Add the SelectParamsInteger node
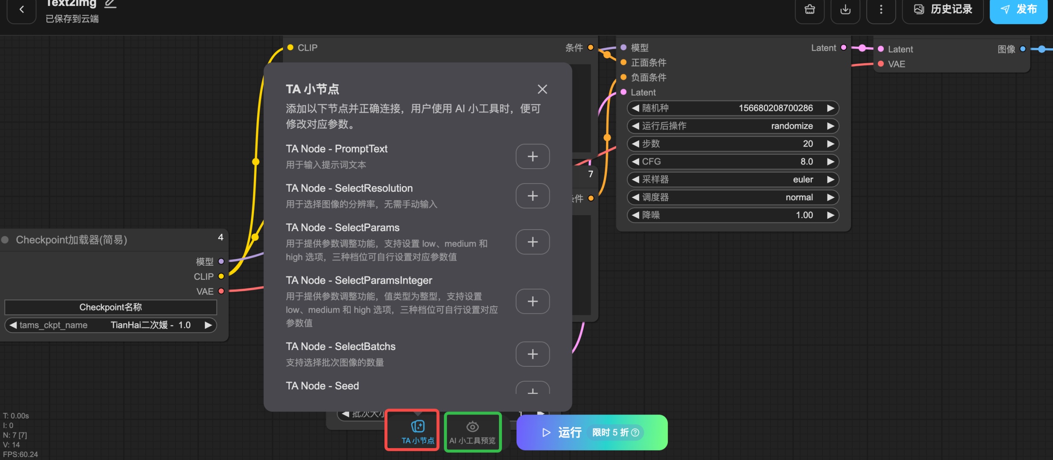Viewport: 1053px width, 460px height. point(532,301)
